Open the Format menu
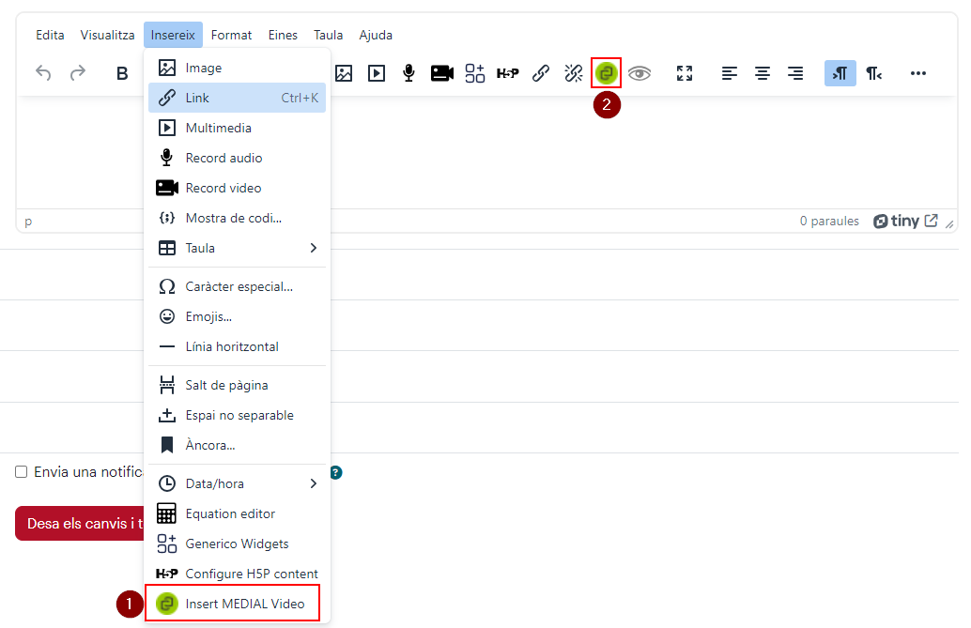This screenshot has height=628, width=971. point(231,35)
